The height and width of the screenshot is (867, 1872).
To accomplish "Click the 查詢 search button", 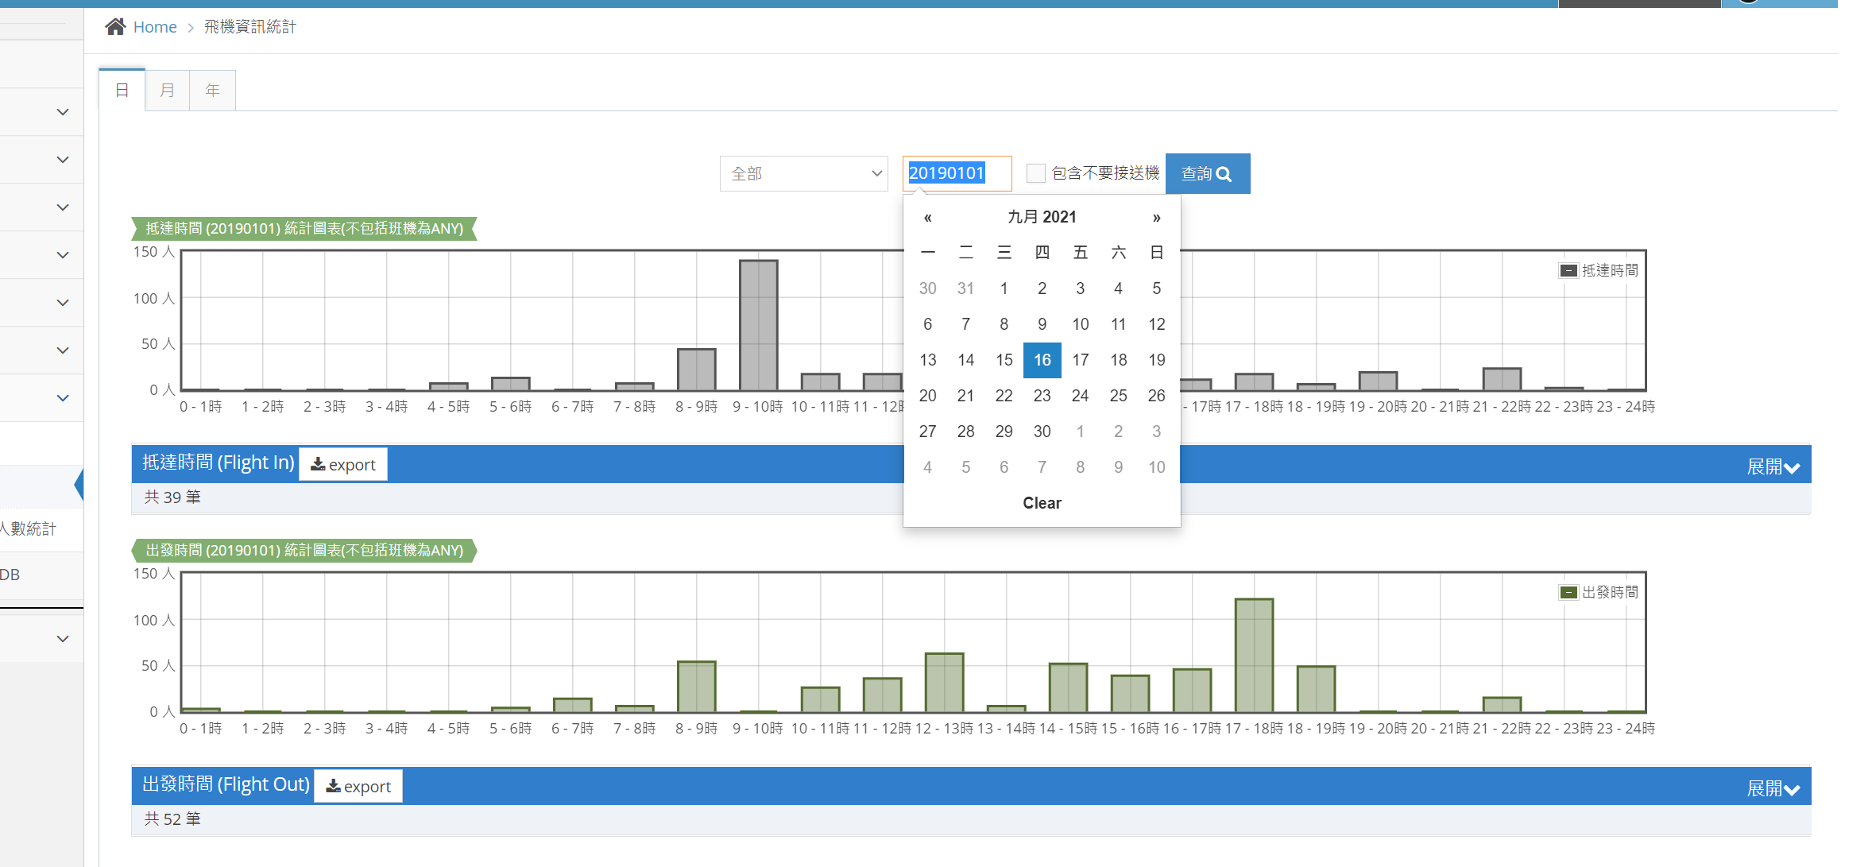I will coord(1207,173).
